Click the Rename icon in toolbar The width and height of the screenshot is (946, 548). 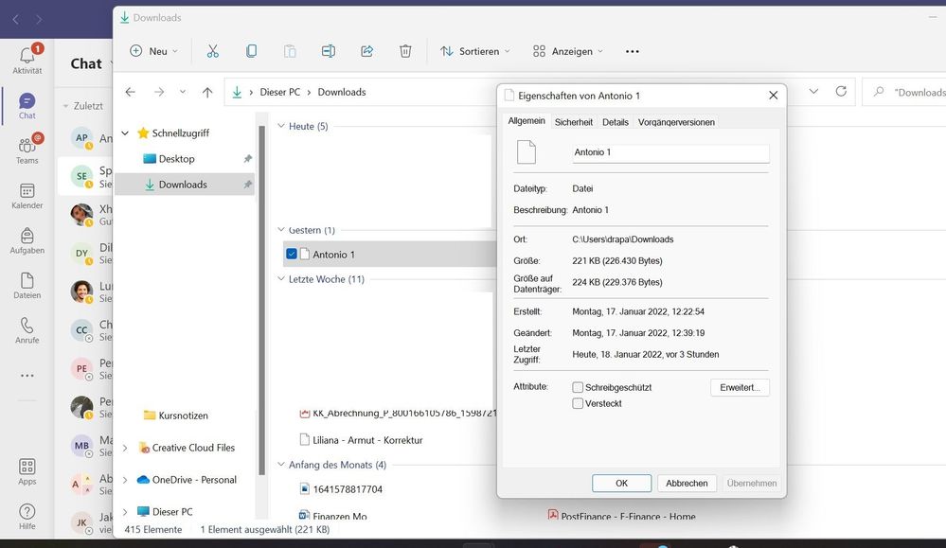(328, 51)
